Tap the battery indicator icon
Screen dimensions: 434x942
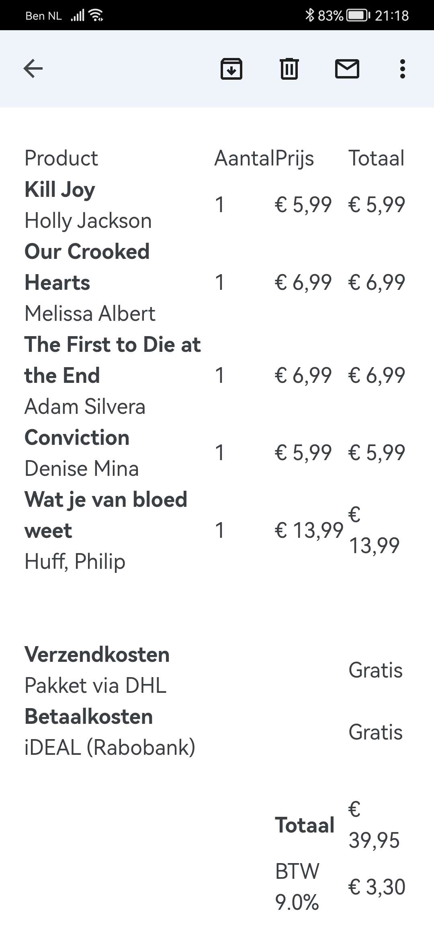(x=358, y=15)
